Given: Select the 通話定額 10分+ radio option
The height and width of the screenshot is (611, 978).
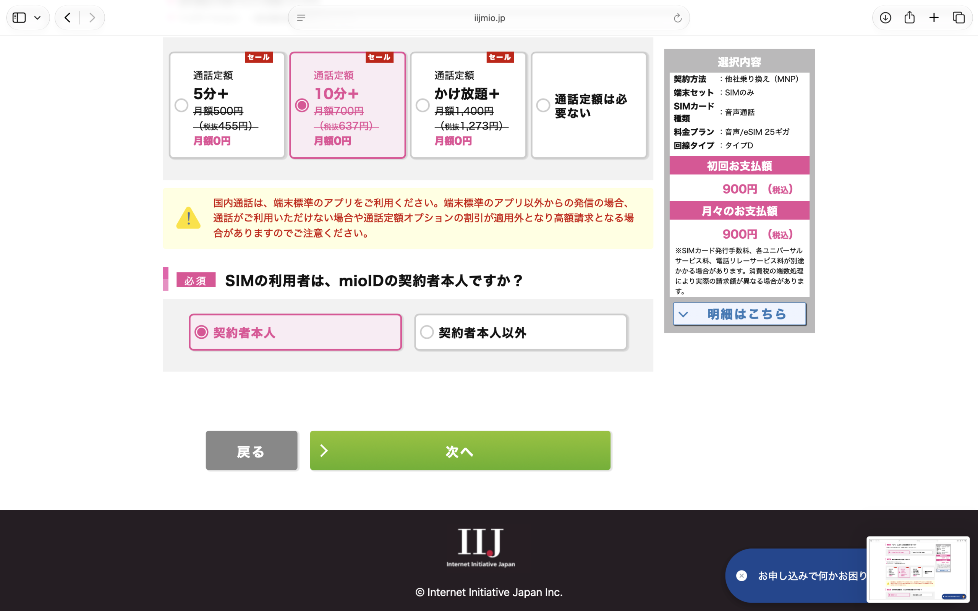Looking at the screenshot, I should pyautogui.click(x=302, y=105).
